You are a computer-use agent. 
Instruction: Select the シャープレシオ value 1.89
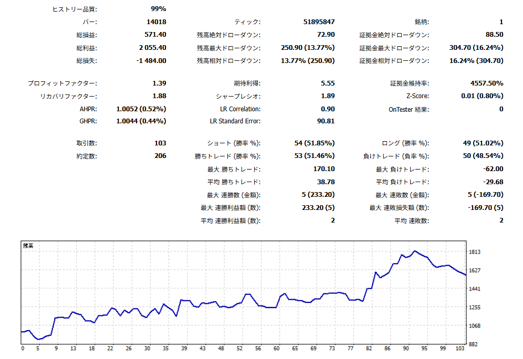click(327, 96)
